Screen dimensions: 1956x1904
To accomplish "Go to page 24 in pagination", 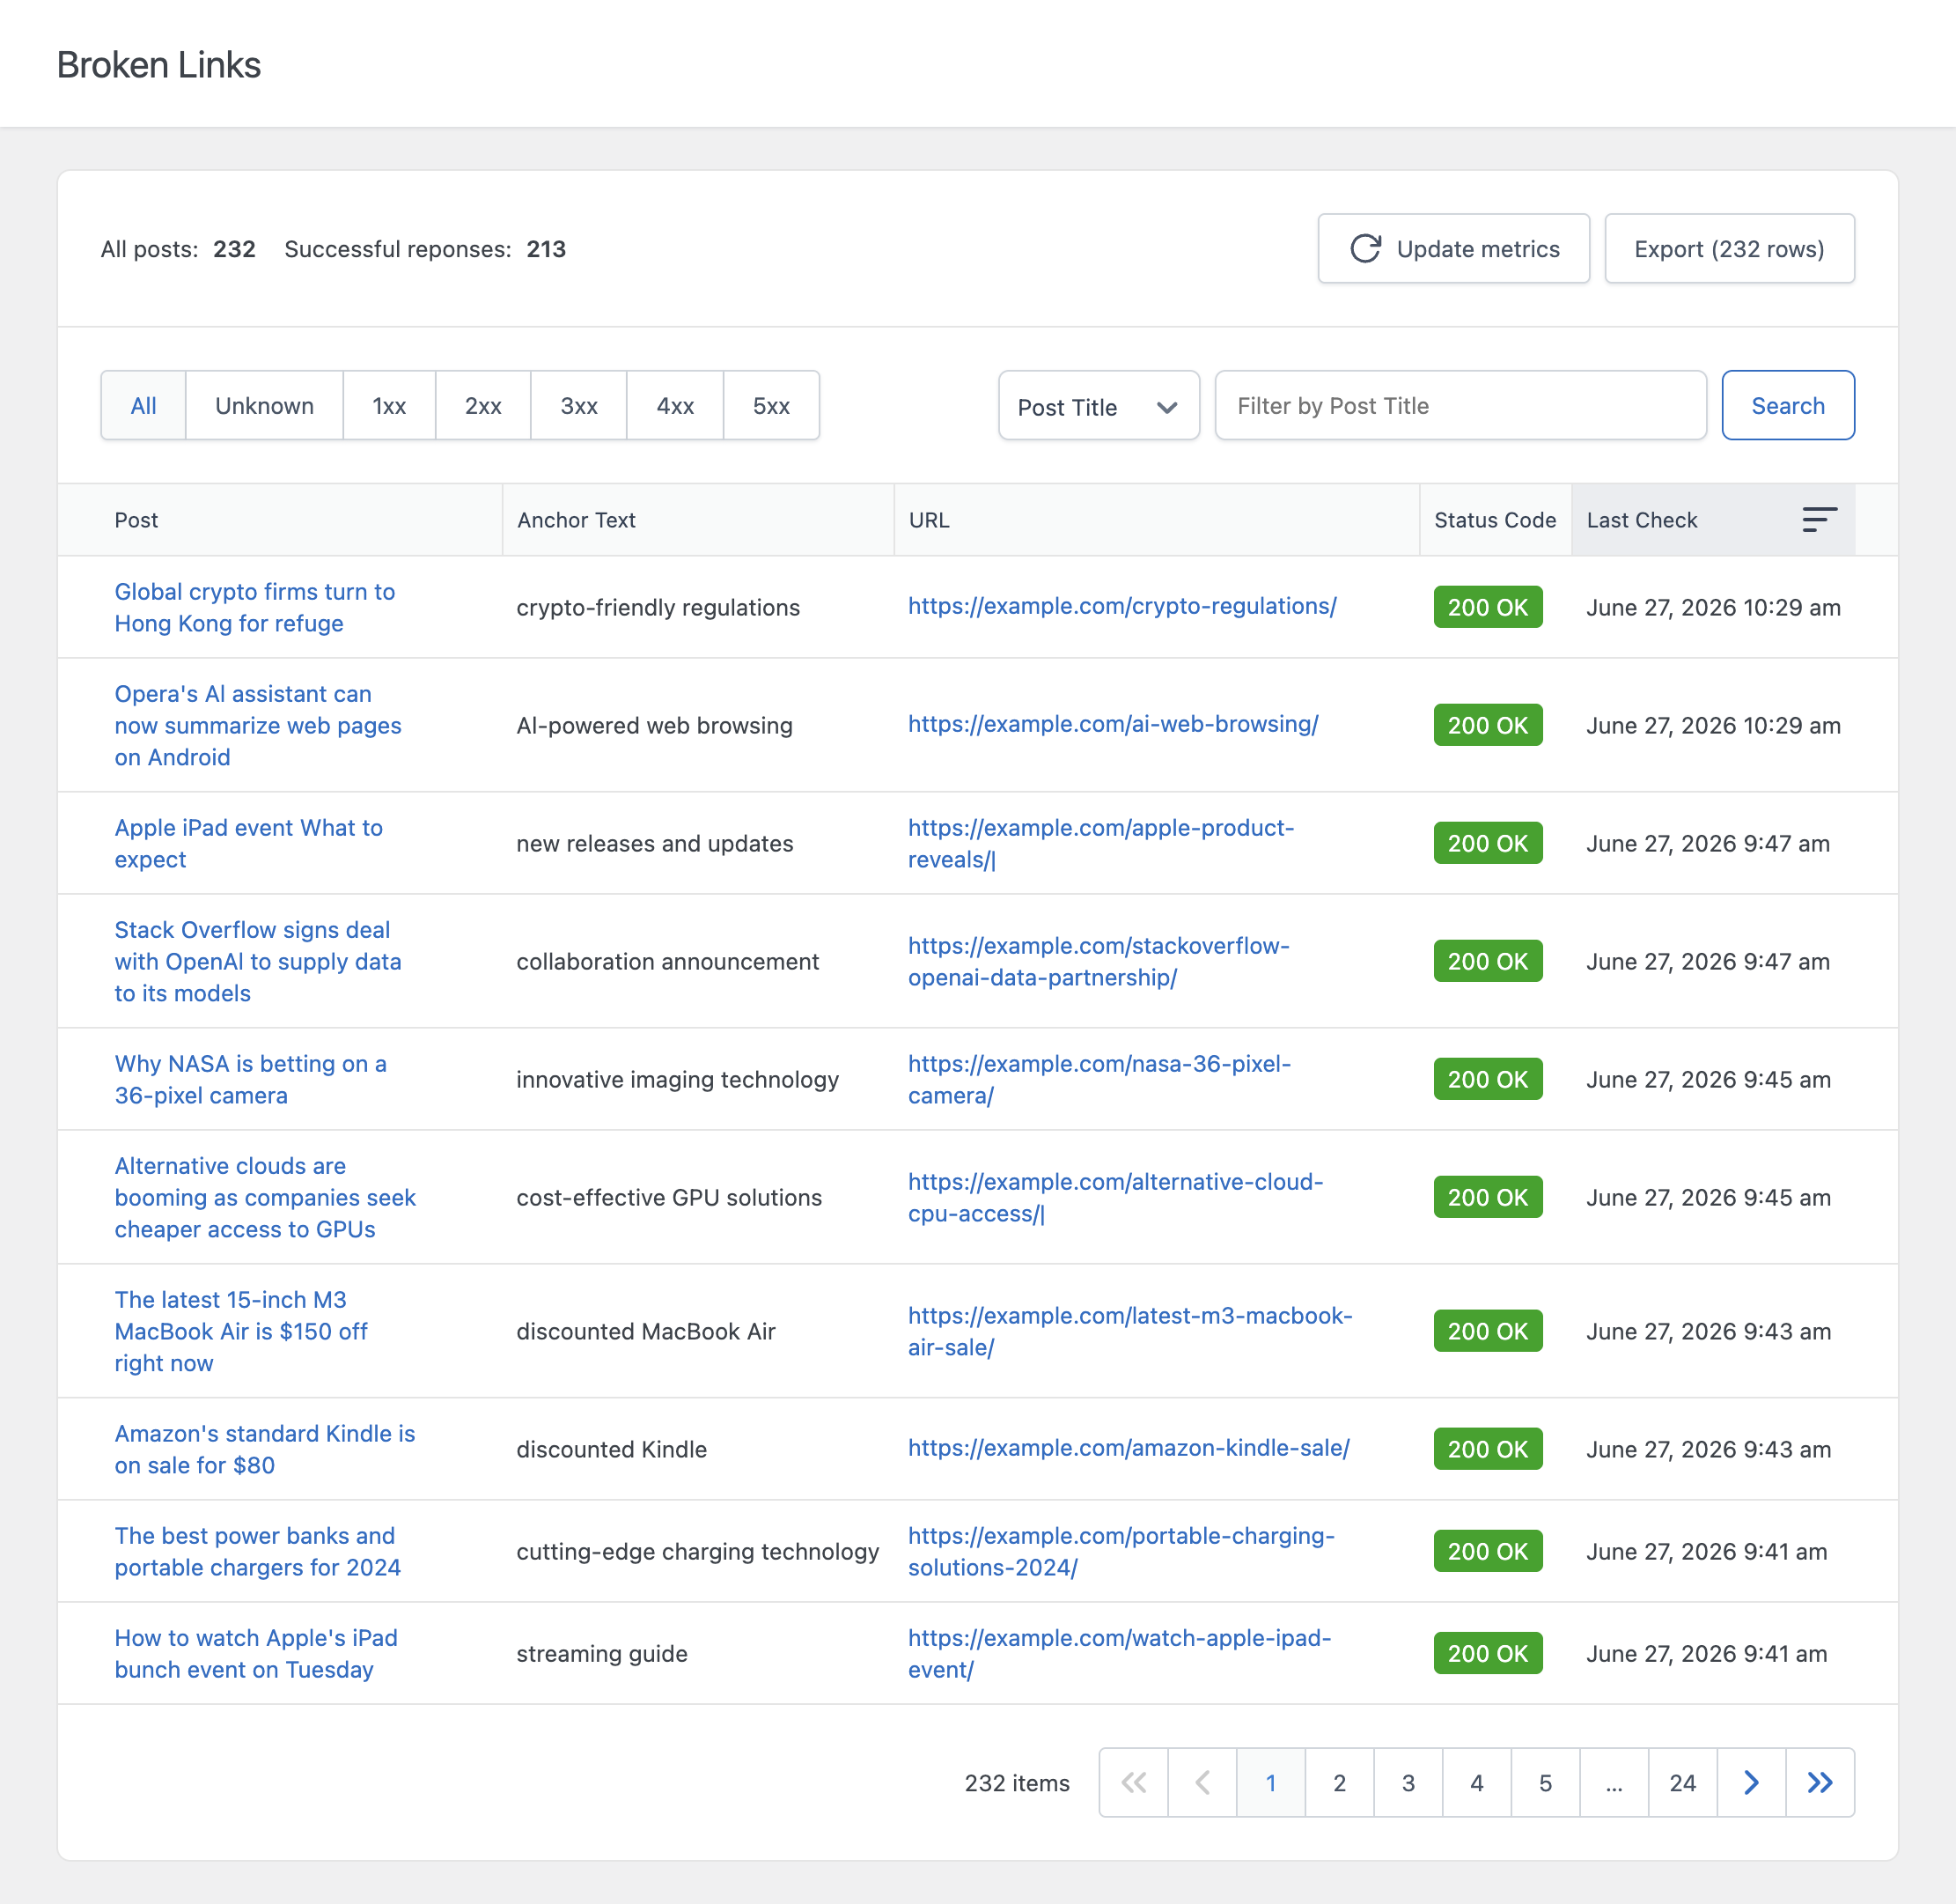I will click(1682, 1782).
